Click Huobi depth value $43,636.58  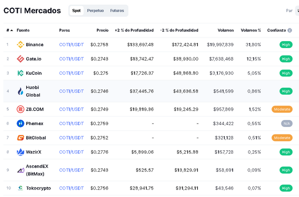[x=186, y=91]
